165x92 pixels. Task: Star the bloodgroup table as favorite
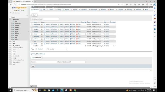point(42,25)
